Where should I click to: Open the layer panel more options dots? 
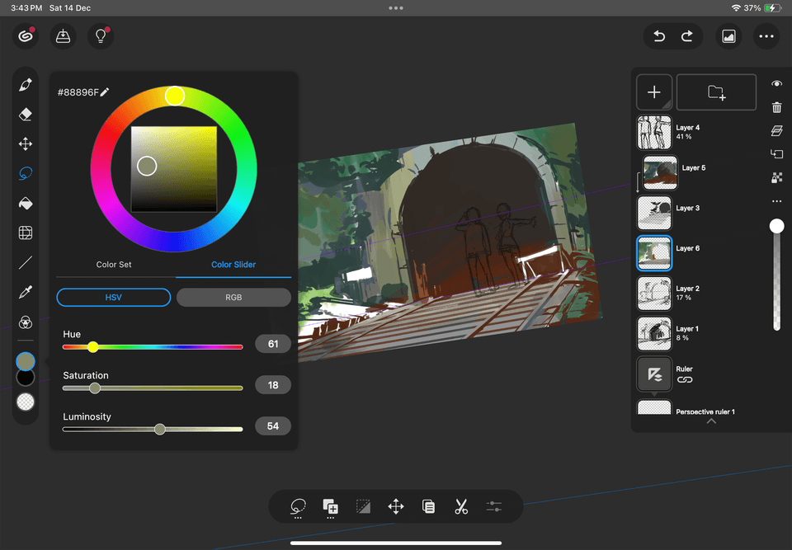777,201
